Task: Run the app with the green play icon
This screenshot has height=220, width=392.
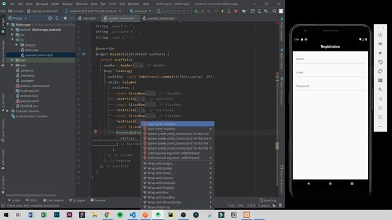Action: tap(196, 11)
